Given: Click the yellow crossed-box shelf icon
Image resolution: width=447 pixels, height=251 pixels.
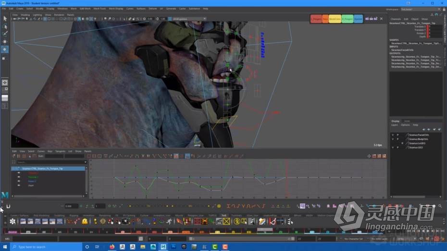Looking at the screenshot, I should pos(227,221).
